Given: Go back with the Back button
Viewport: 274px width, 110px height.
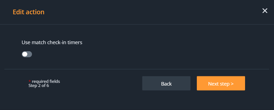Looking at the screenshot, I should click(x=166, y=83).
